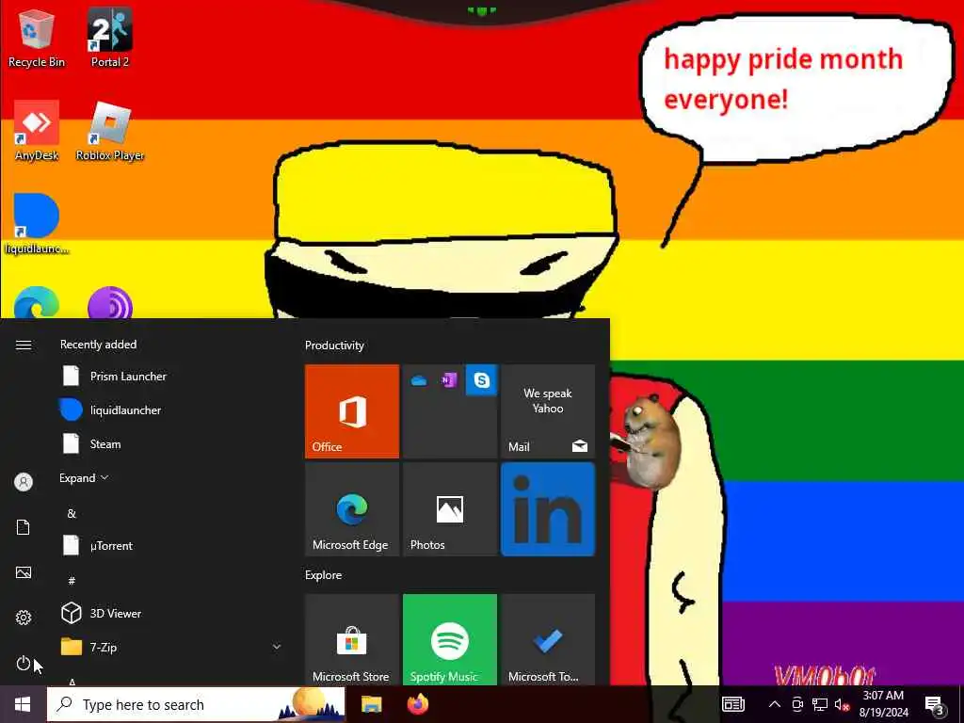The image size is (964, 723).
Task: Click the Recently added heading
Action: pyautogui.click(x=98, y=345)
